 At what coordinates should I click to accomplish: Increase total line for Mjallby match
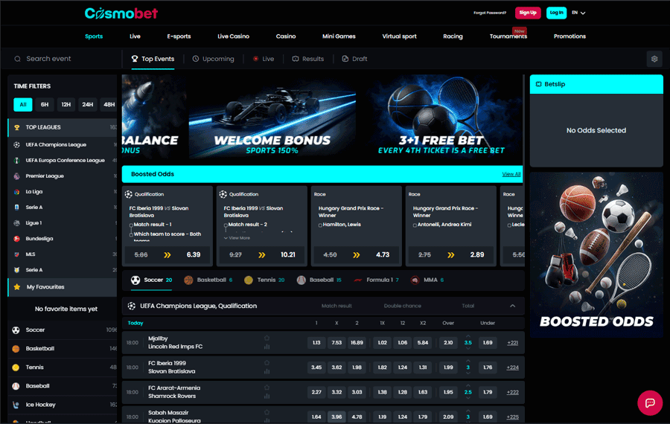tap(468, 337)
